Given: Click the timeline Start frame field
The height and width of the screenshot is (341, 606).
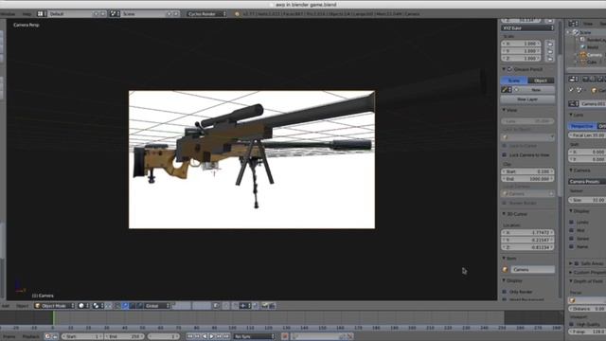Looking at the screenshot, I should 82,336.
